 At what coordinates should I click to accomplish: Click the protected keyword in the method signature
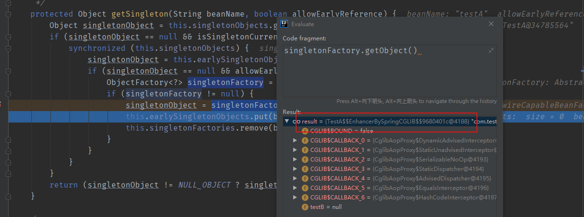(x=52, y=14)
